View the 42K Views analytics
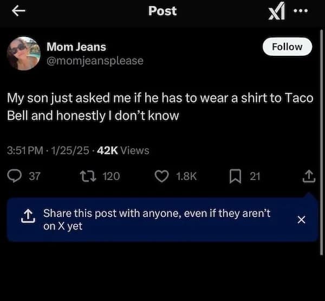This screenshot has width=325, height=301. pyautogui.click(x=123, y=150)
